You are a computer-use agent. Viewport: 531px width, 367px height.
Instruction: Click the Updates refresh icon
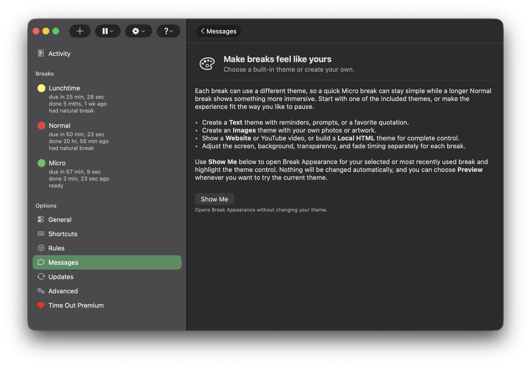[x=41, y=277]
